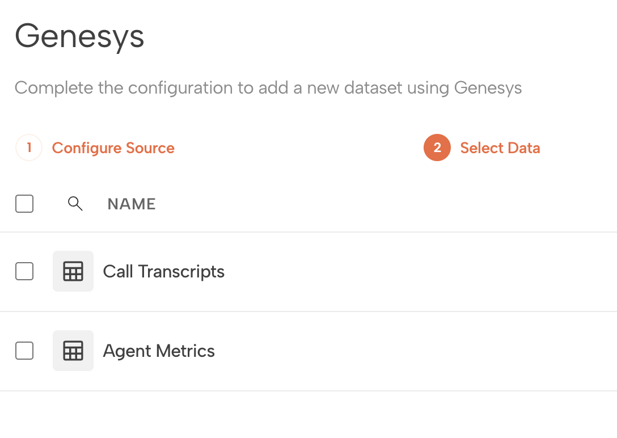Click the step 1 circle badge
Viewport: 617px width, 438px height.
(29, 148)
